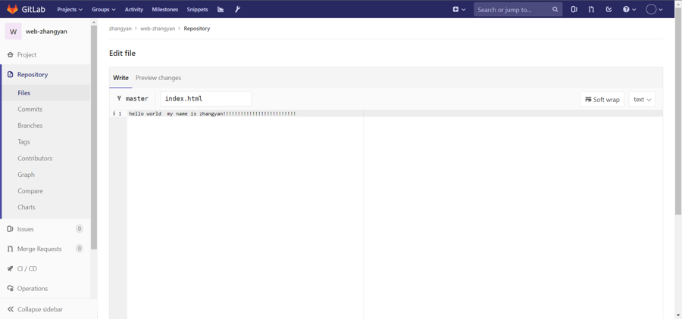The height and width of the screenshot is (319, 682).
Task: Open the new item plus dropdown
Action: pos(458,10)
